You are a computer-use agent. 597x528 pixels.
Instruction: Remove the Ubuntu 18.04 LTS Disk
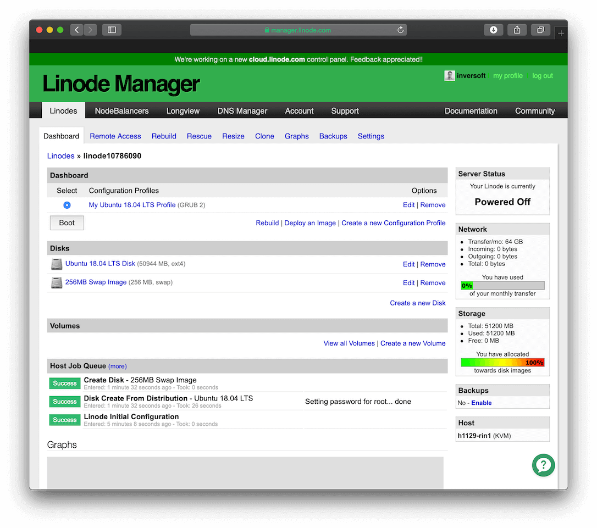coord(433,264)
